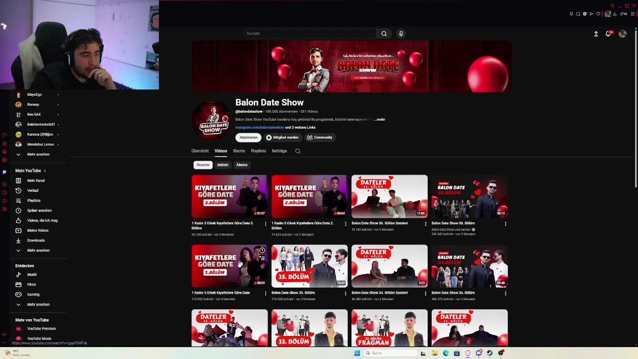Viewport: 638px width, 359px height.
Task: Select the Älteste filter chip
Action: tap(242, 165)
